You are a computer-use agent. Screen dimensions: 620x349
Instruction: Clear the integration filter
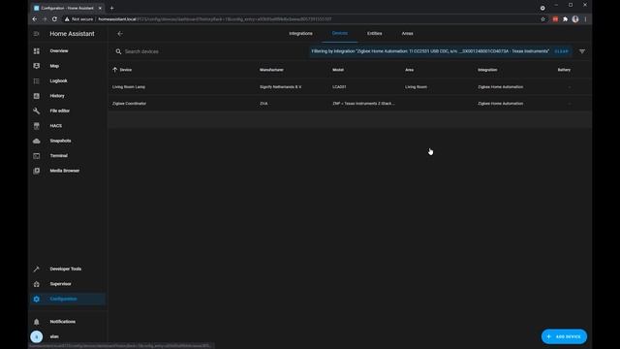click(x=561, y=51)
